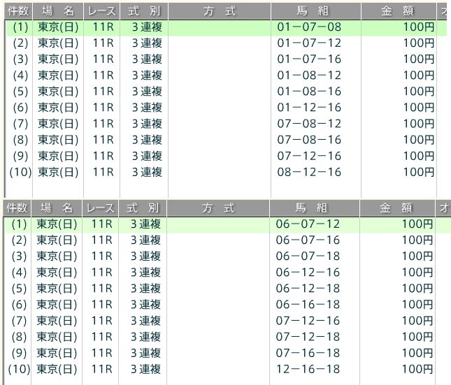Click the 場名 header in the lower table
451x385 pixels.
pos(57,208)
